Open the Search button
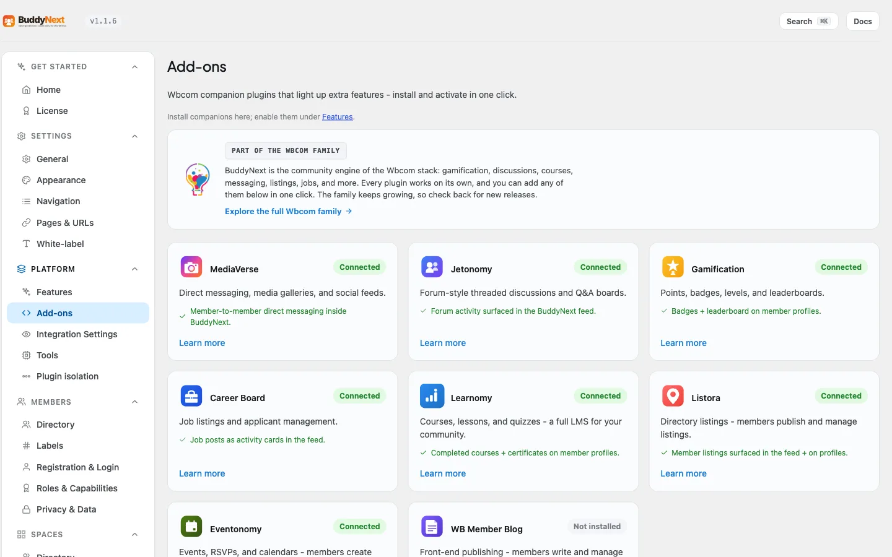The height and width of the screenshot is (557, 892). pos(808,21)
